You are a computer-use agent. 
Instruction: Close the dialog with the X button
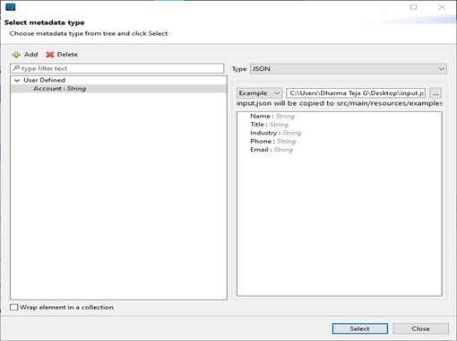(x=442, y=7)
